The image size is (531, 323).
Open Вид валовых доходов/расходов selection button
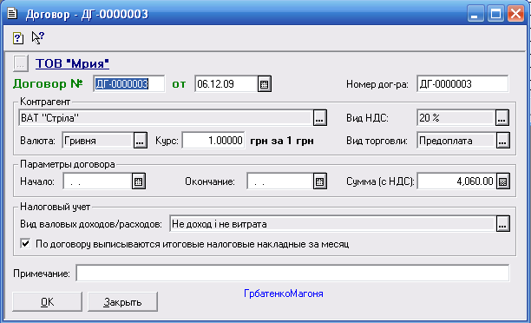[x=503, y=224]
